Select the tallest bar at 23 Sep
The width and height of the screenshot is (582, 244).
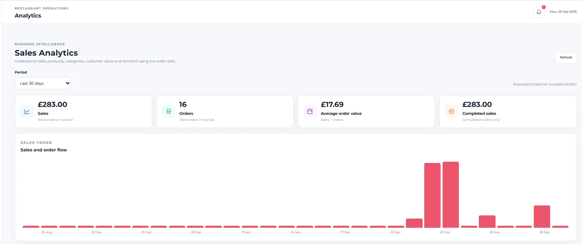coord(451,195)
